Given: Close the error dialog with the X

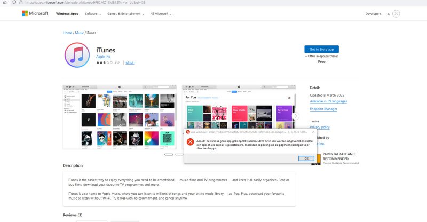Looking at the screenshot, I should [313, 131].
